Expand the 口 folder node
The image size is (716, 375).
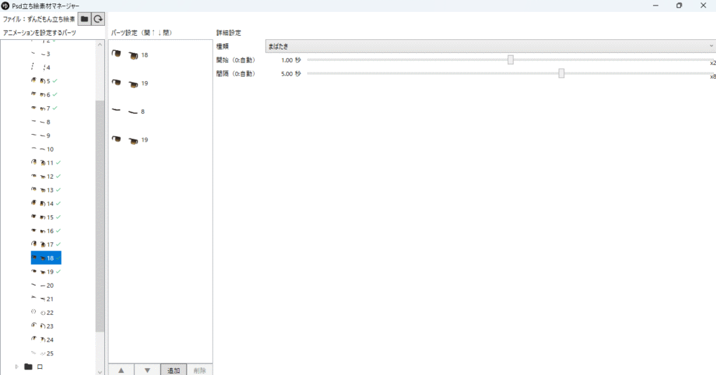pyautogui.click(x=17, y=367)
